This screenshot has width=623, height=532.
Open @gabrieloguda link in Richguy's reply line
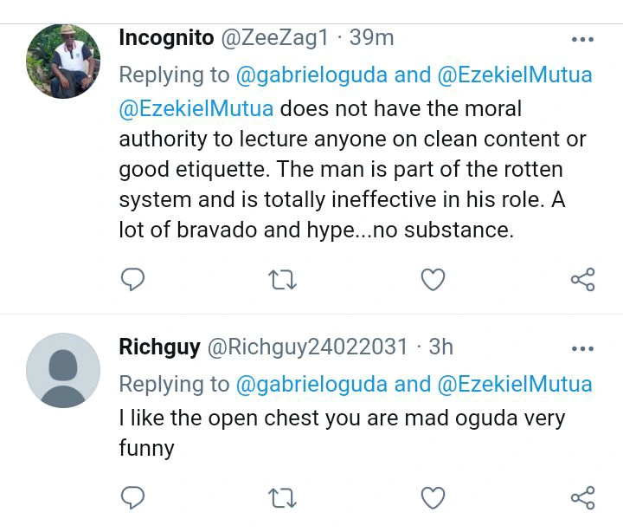(311, 384)
